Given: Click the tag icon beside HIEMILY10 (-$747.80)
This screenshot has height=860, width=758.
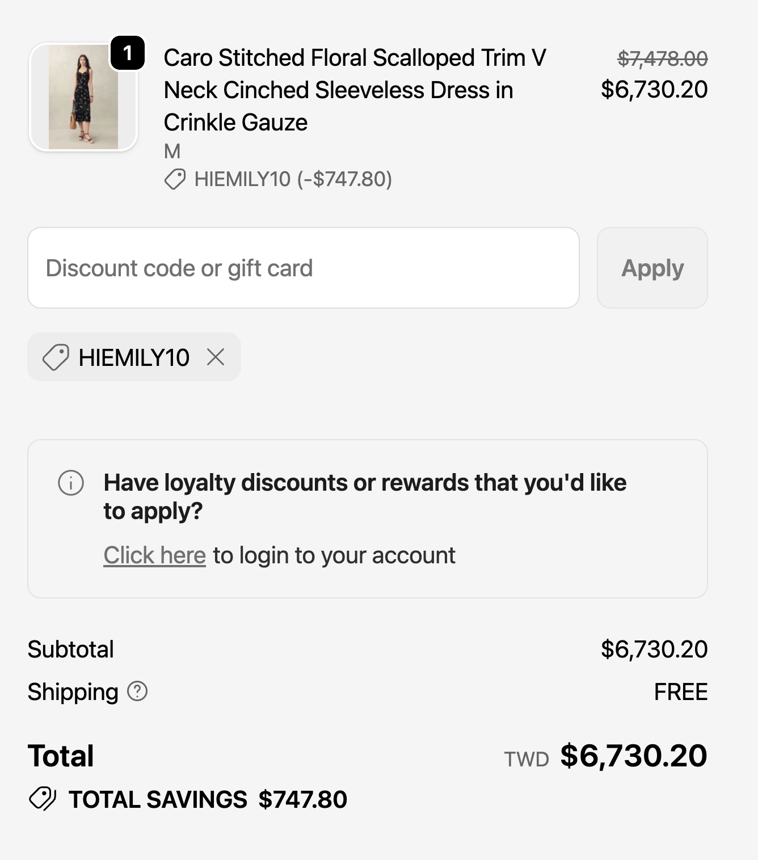Looking at the screenshot, I should [x=175, y=179].
